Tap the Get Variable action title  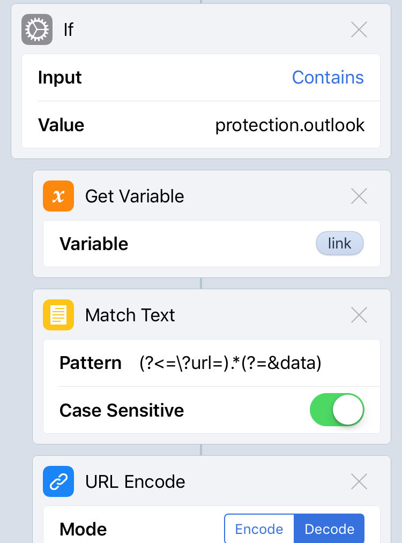[x=135, y=196]
